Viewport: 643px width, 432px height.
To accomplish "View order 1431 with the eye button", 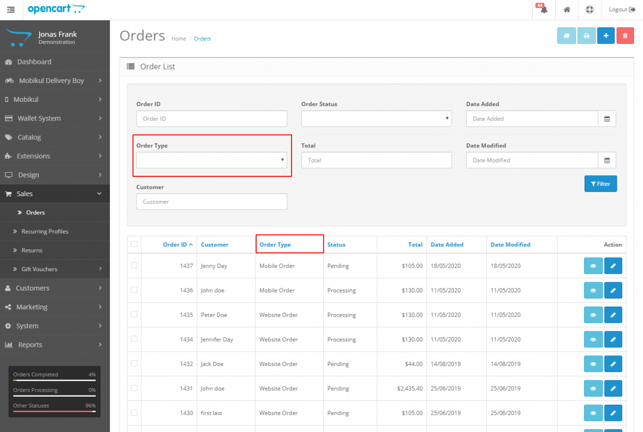I will (x=593, y=389).
